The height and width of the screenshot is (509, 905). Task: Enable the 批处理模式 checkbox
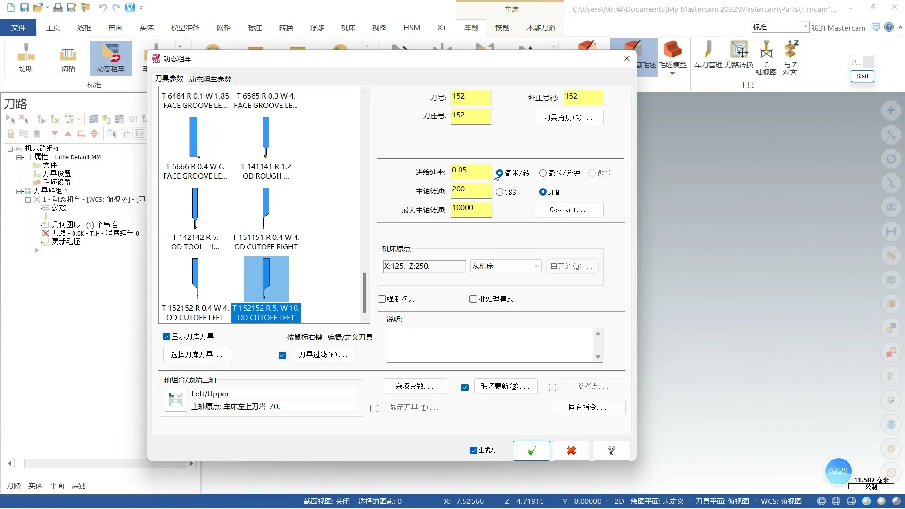click(x=473, y=299)
